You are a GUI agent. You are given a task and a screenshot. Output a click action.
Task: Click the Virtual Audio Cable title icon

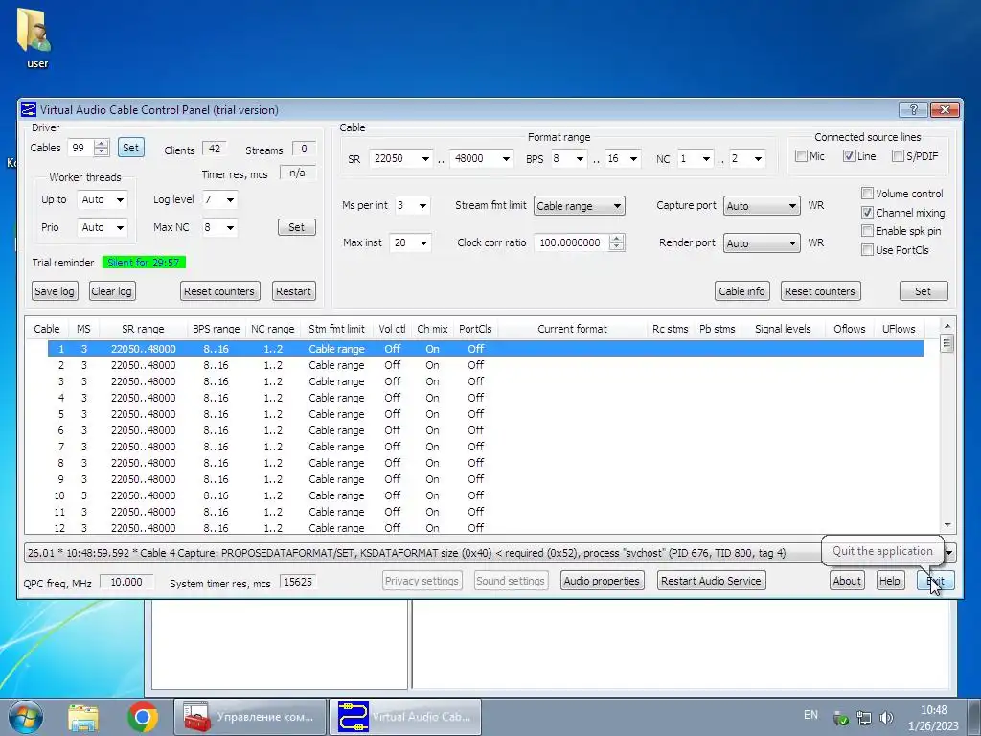tap(29, 109)
